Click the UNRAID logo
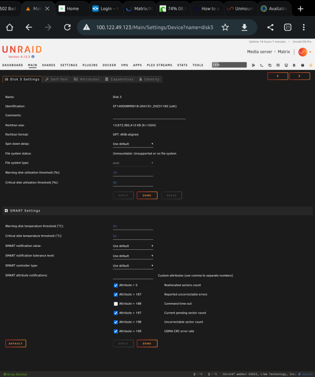315x377 pixels. click(22, 49)
